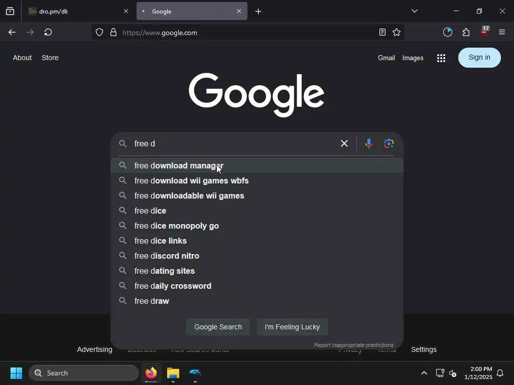Click the muted volume tray icon

[x=453, y=373]
